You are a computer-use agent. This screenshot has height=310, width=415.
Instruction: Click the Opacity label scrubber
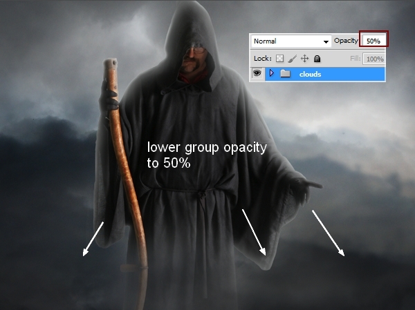click(346, 41)
